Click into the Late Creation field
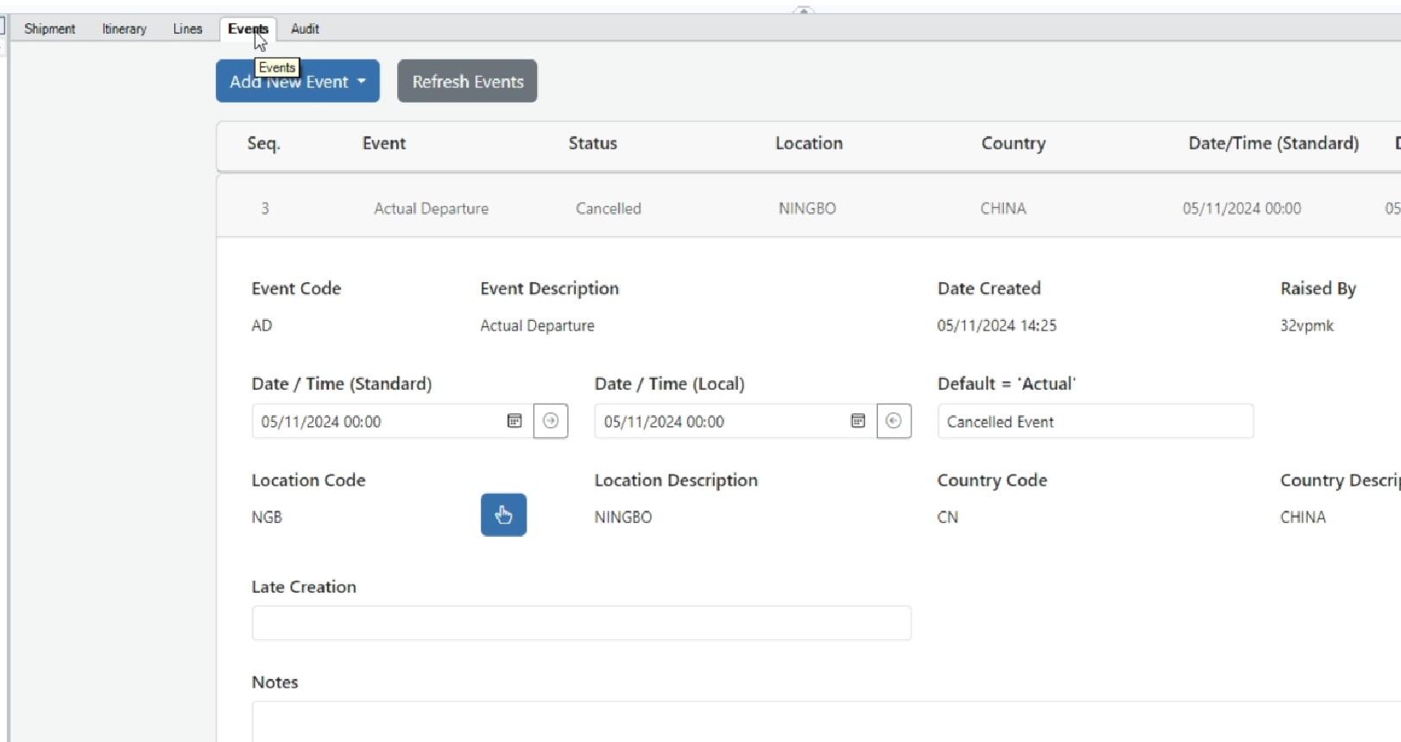The width and height of the screenshot is (1401, 742). (x=581, y=623)
